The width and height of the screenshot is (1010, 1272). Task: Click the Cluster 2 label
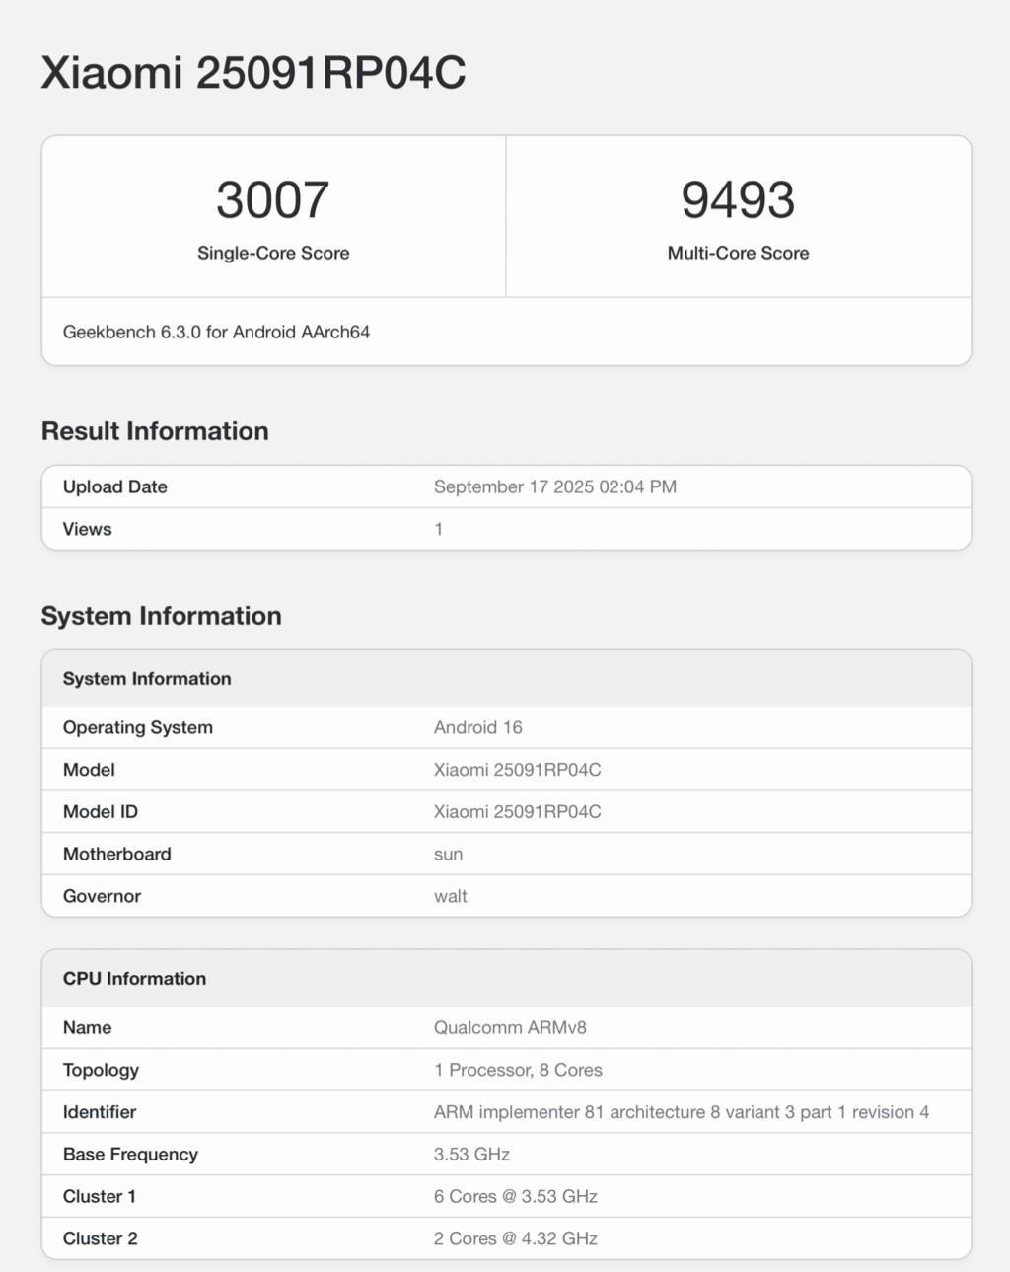101,1238
